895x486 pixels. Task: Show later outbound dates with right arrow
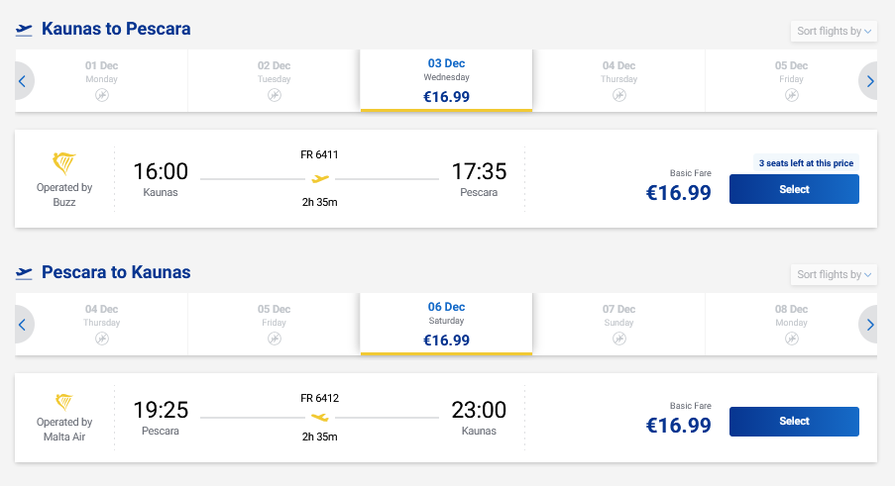coord(869,81)
